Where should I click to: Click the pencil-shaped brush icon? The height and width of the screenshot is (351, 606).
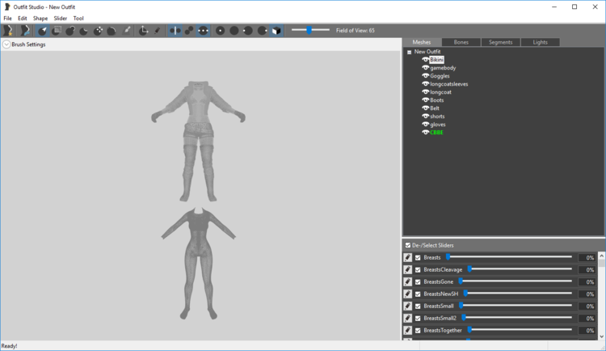[x=158, y=31]
